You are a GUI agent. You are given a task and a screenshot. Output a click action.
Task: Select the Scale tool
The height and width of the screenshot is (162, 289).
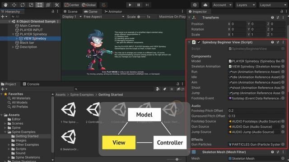coord(31,5)
